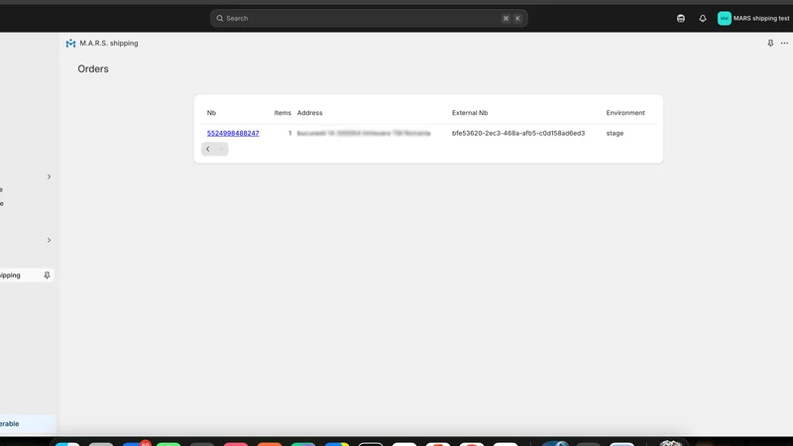The image size is (793, 446).
Task: Click the Environment column header
Action: click(x=625, y=113)
